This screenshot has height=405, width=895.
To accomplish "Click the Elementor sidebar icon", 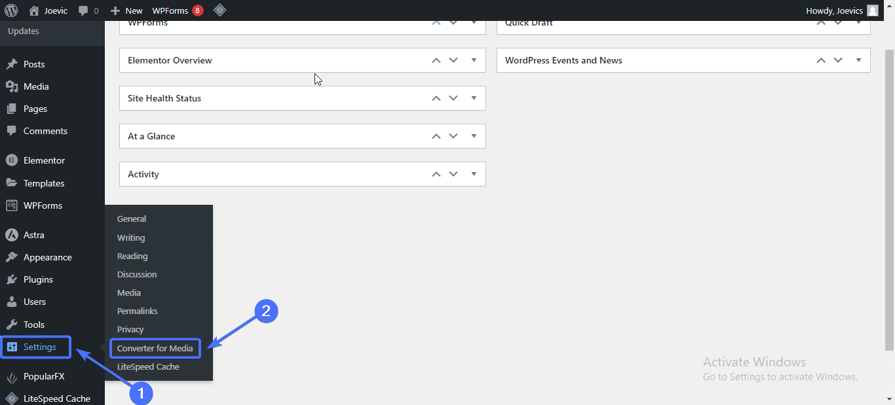I will click(12, 160).
